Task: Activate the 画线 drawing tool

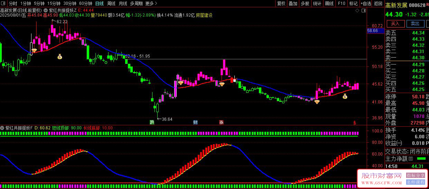Action: 329,4
